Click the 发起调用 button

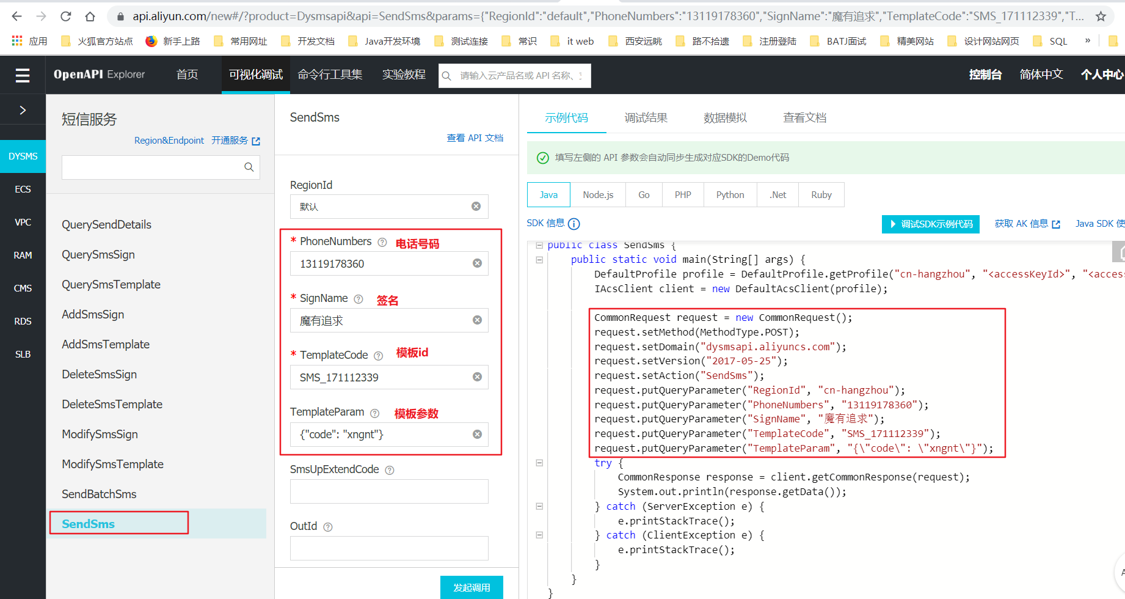coord(471,587)
